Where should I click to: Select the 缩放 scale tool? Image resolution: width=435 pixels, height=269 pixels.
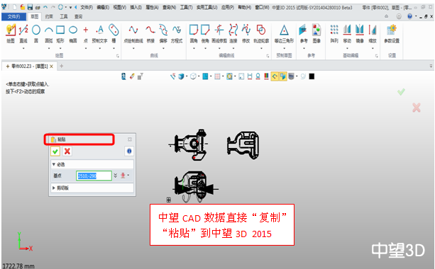click(373, 33)
